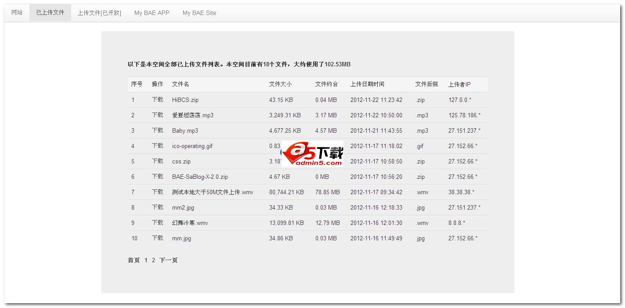Click the 上传日期时间 column header
This screenshot has height=308, width=625.
(x=367, y=84)
